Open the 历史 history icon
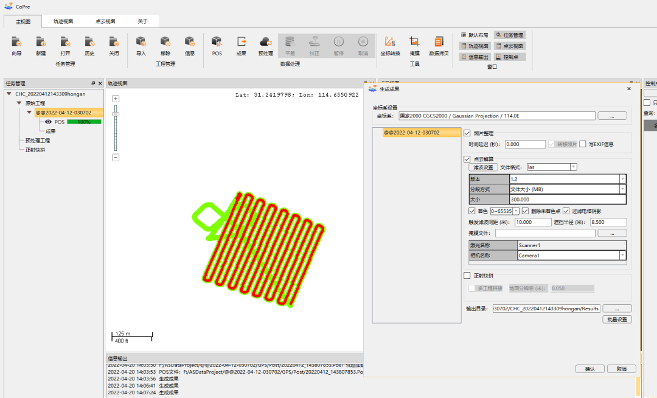This screenshot has height=398, width=657. tap(89, 43)
